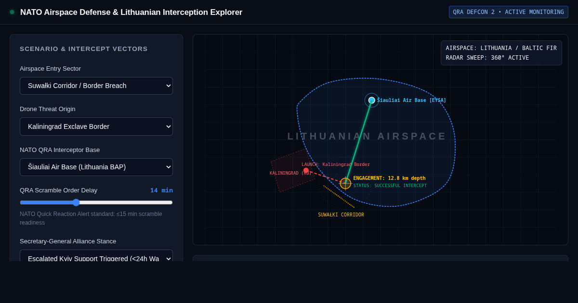Click the SCENARIO & INTERCEPT VECTORS heading

point(84,49)
